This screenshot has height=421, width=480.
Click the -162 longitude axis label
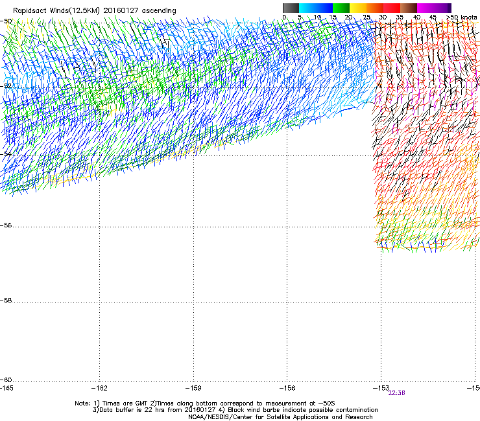pyautogui.click(x=99, y=388)
